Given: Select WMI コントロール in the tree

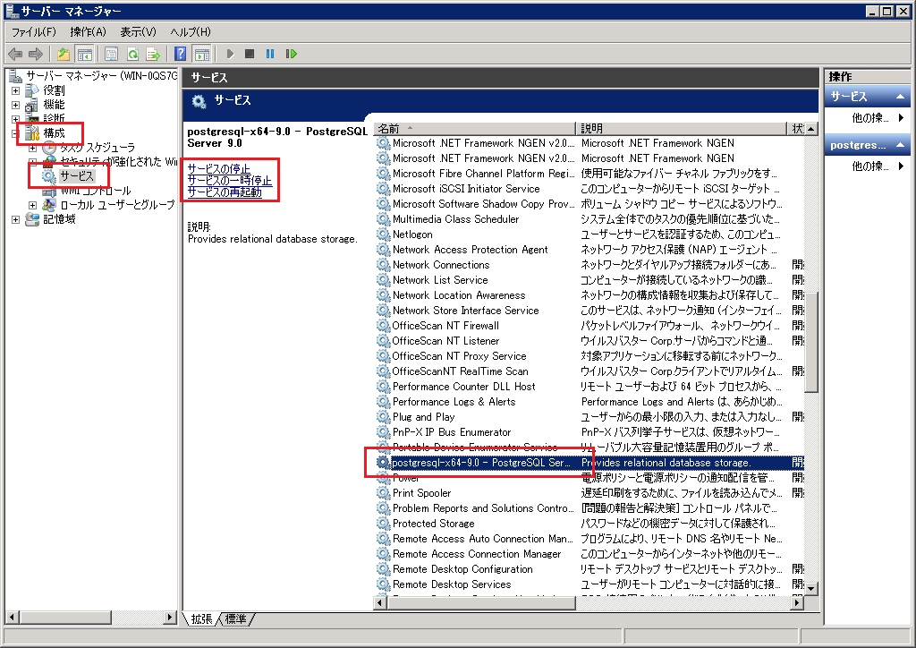Looking at the screenshot, I should click(x=95, y=191).
